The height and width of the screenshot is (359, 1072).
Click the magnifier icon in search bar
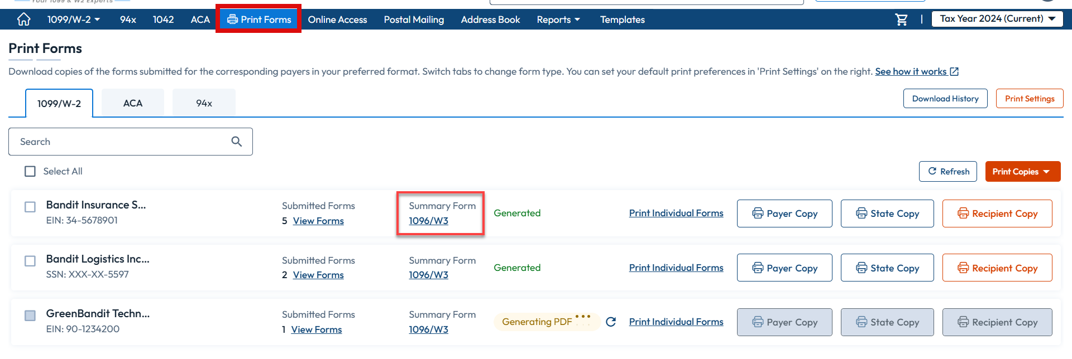tap(236, 141)
